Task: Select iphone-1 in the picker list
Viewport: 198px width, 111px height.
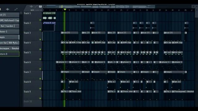Action: 10,31
